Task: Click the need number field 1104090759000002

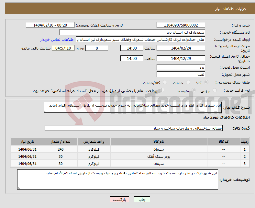Action: click(x=181, y=25)
